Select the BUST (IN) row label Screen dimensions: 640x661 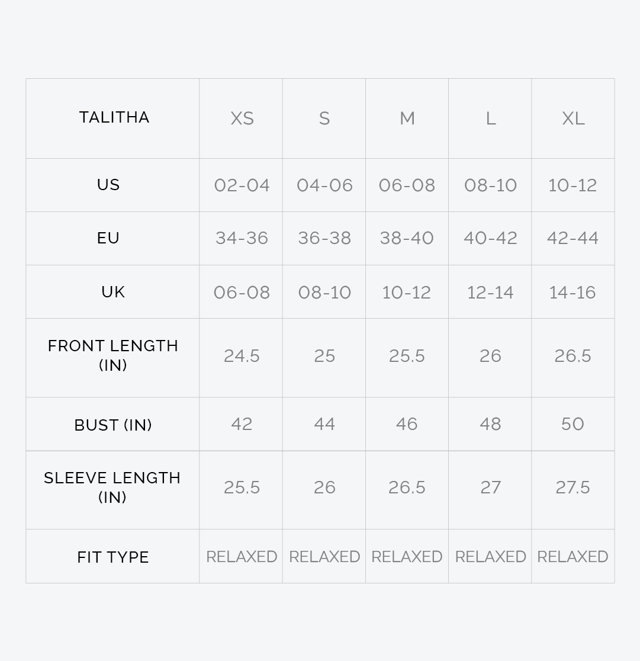click(x=112, y=425)
